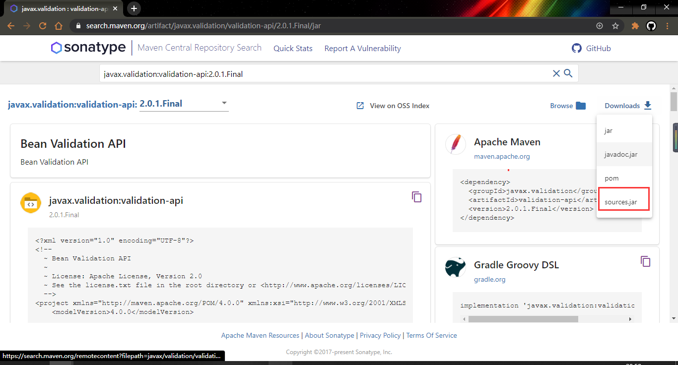This screenshot has width=678, height=365.
Task: Click View on OSS Index
Action: click(x=393, y=106)
